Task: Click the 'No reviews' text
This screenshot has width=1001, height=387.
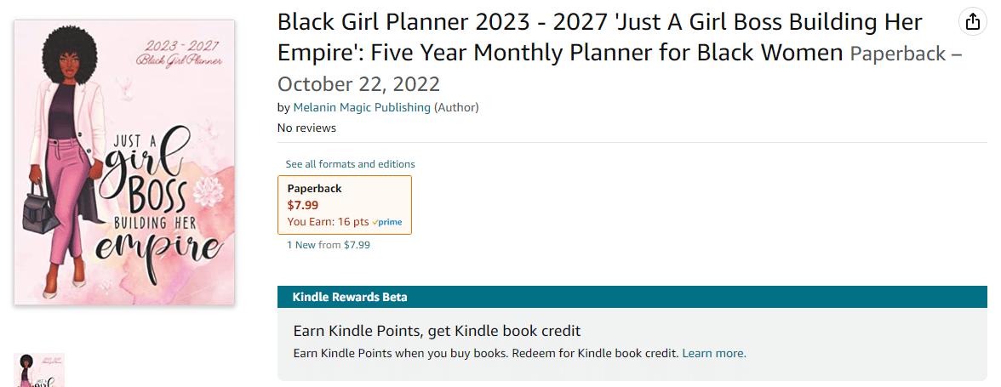Action: click(306, 128)
